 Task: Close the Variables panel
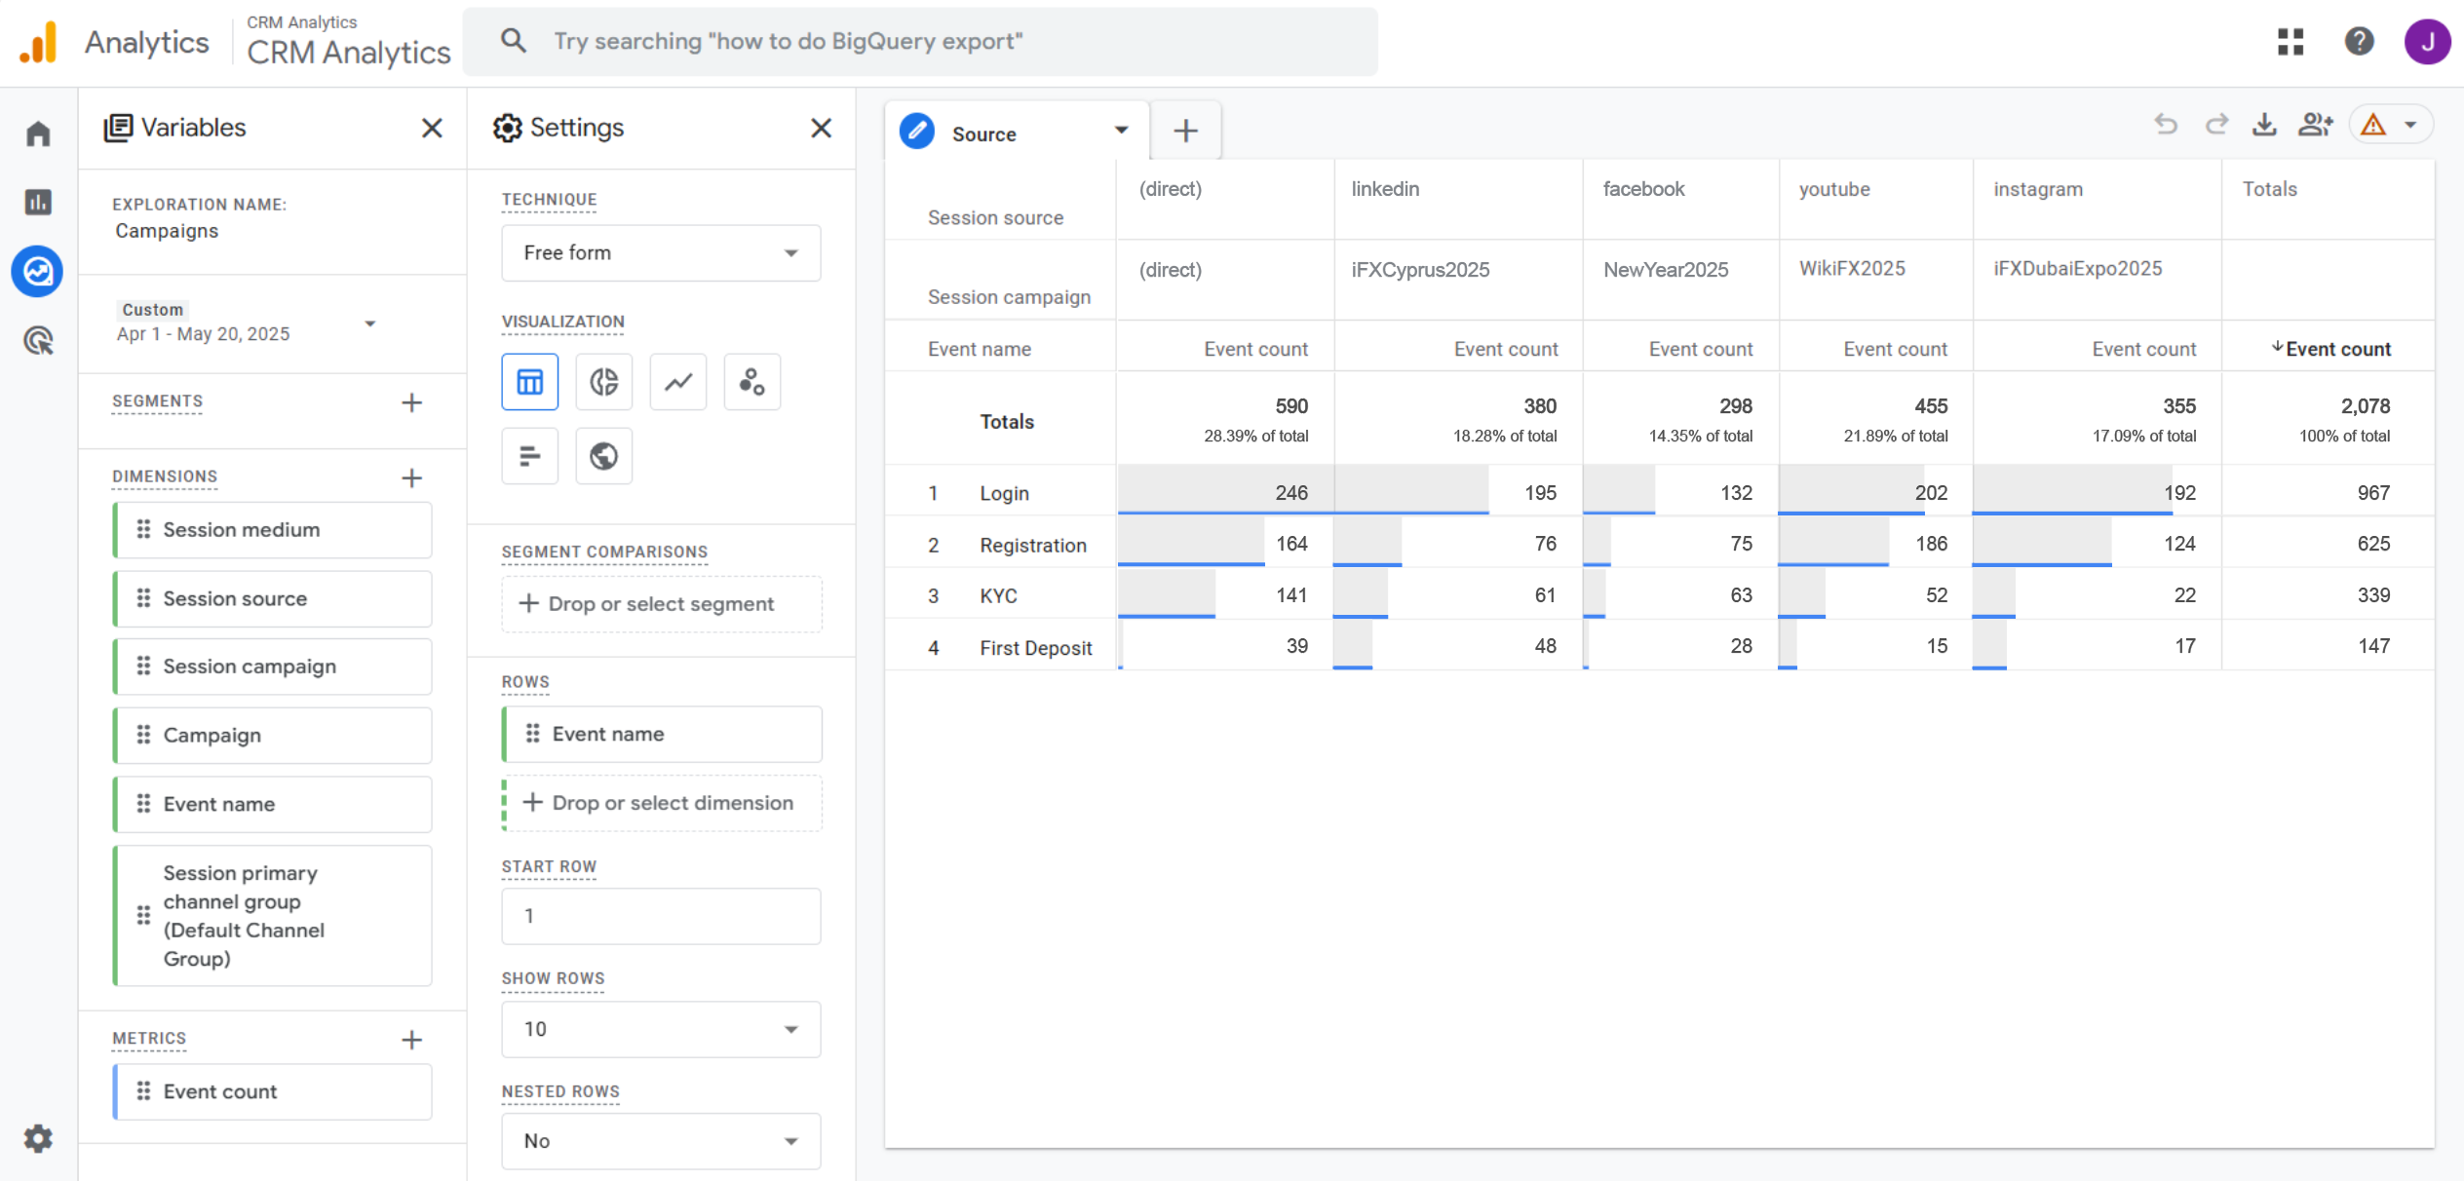coord(432,128)
